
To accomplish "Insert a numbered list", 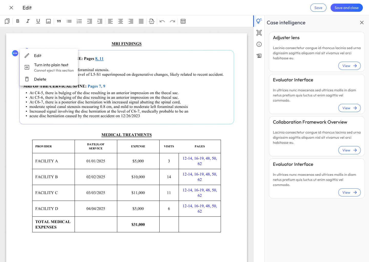I will pos(79,21).
